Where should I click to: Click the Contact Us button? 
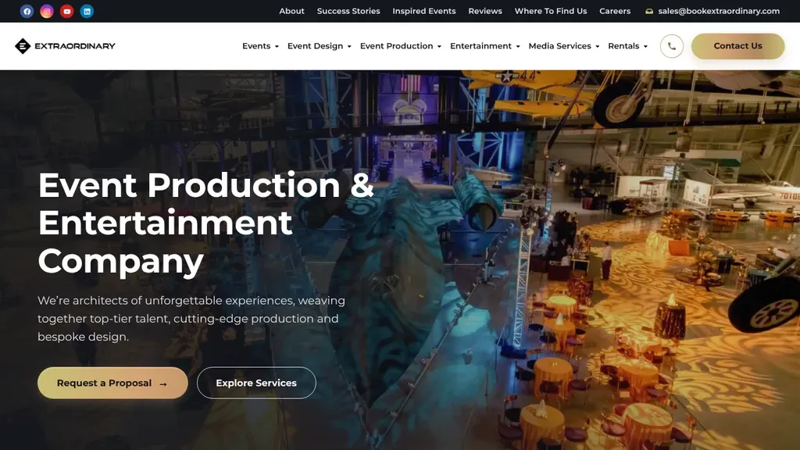tap(737, 46)
